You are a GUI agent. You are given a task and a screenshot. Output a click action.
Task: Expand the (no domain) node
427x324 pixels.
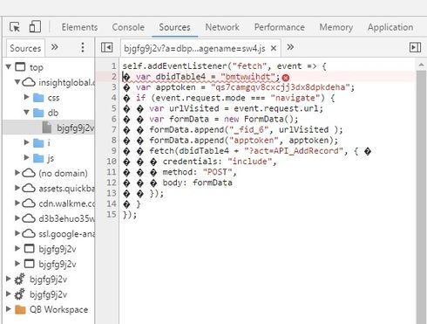point(17,173)
